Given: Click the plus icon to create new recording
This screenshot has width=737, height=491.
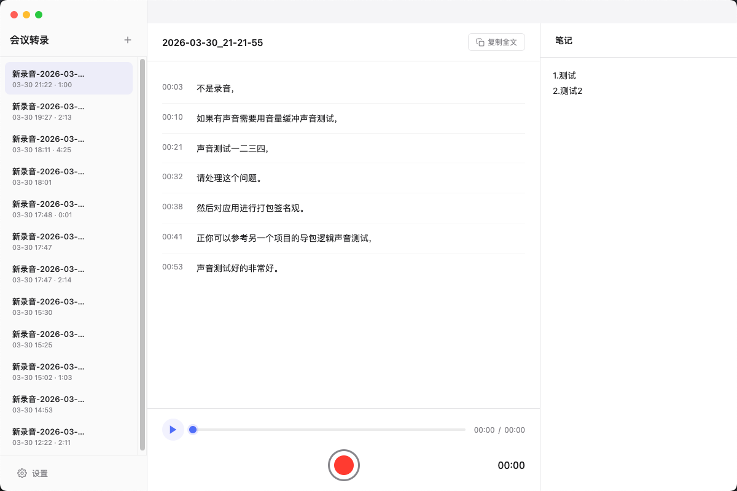Looking at the screenshot, I should [x=127, y=39].
